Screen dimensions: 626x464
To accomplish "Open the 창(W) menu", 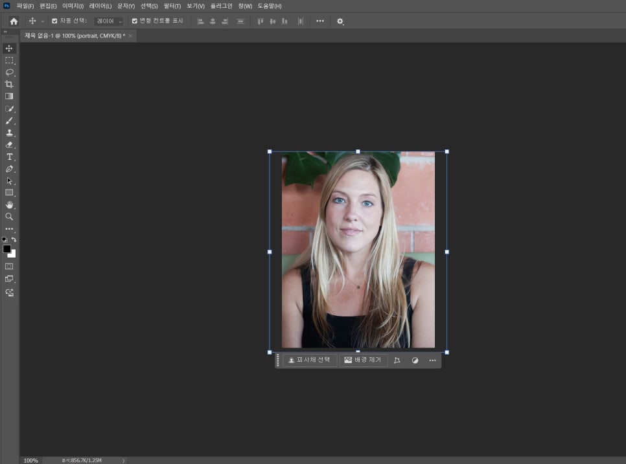I will [245, 6].
